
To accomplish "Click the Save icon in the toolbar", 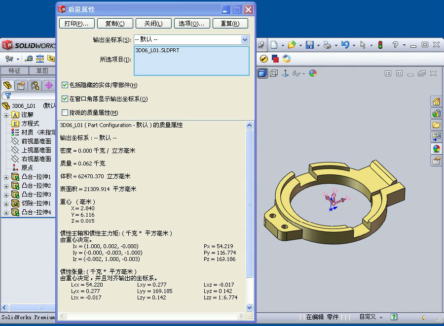I will 310,45.
